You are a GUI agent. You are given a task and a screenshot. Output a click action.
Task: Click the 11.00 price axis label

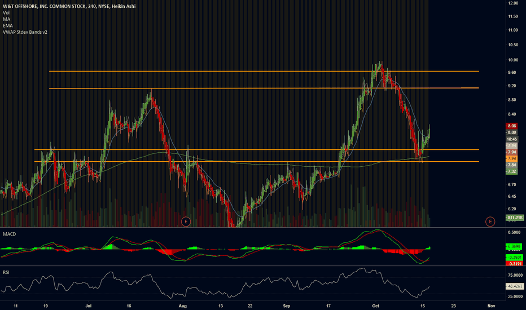click(x=513, y=30)
